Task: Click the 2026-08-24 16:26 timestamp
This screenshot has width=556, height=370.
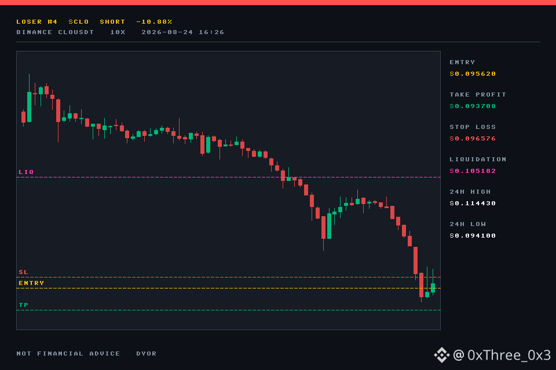Action: click(183, 32)
